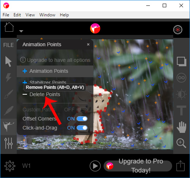Screen dimensions: 190x178
Task: Toggle the Custom Paths switch
Action: (82, 110)
